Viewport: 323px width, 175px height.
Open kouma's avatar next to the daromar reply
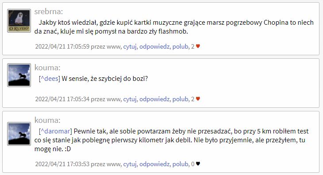point(19,134)
